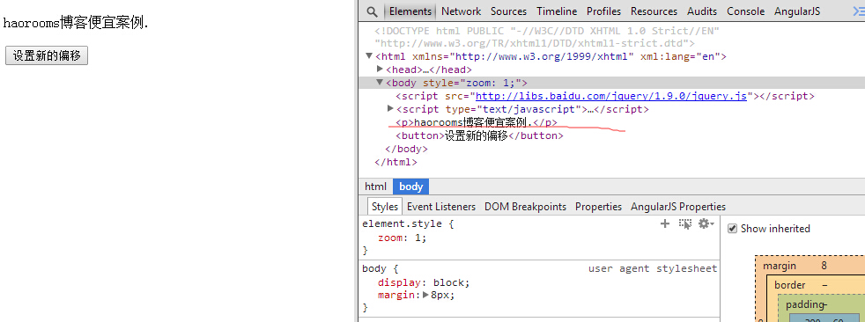Switch to the Network panel tab
This screenshot has height=322, width=865.
[462, 11]
